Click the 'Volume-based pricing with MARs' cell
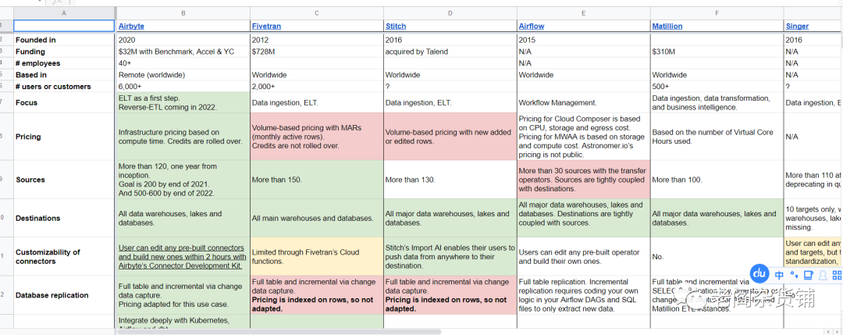Screen dimensions: 843x335 (317, 137)
